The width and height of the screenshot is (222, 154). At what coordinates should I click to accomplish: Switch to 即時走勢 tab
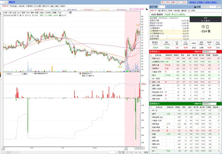[x=13, y=6]
